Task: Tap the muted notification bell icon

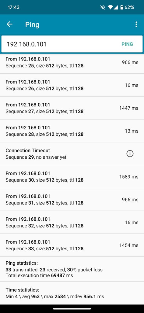Action: (103, 7)
